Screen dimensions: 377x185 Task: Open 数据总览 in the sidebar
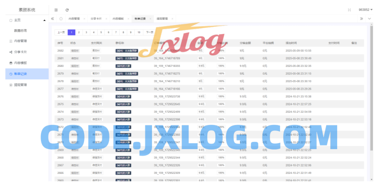click(20, 31)
